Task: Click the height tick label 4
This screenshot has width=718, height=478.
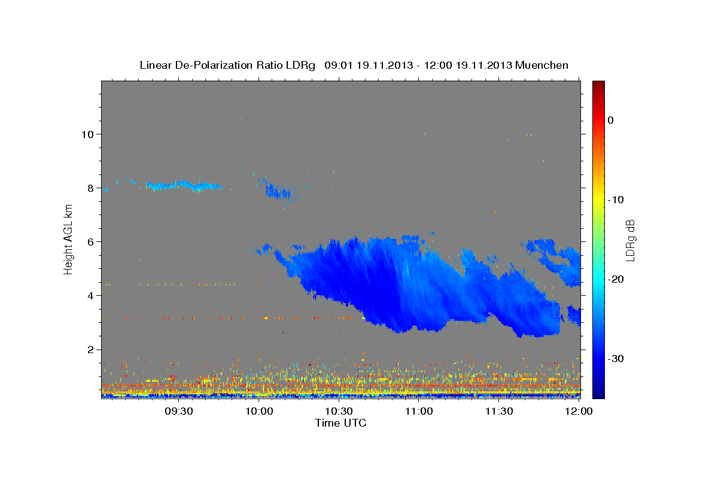Action: coord(90,295)
